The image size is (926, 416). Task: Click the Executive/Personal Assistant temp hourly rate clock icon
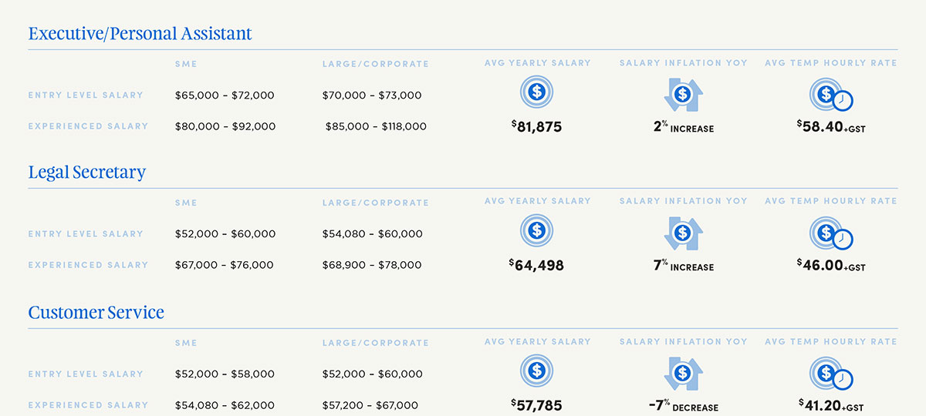click(x=830, y=95)
